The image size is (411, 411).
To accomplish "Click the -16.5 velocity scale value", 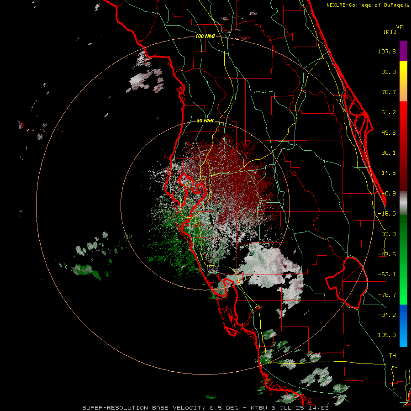I will [387, 214].
